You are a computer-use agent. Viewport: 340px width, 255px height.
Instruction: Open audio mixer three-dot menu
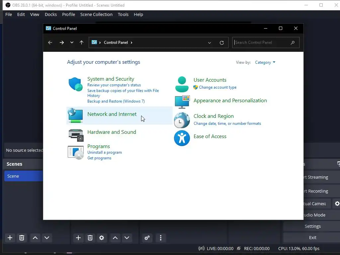[160, 238]
